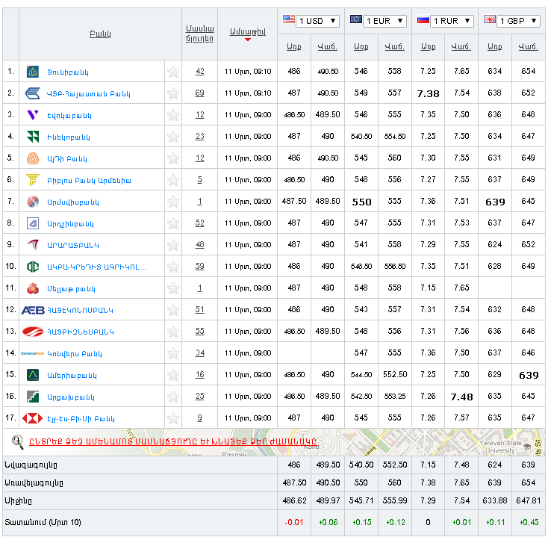Screen dimensions: 548x540
Task: Sort by the Ամսաթիվ (date) column header
Action: point(247,31)
